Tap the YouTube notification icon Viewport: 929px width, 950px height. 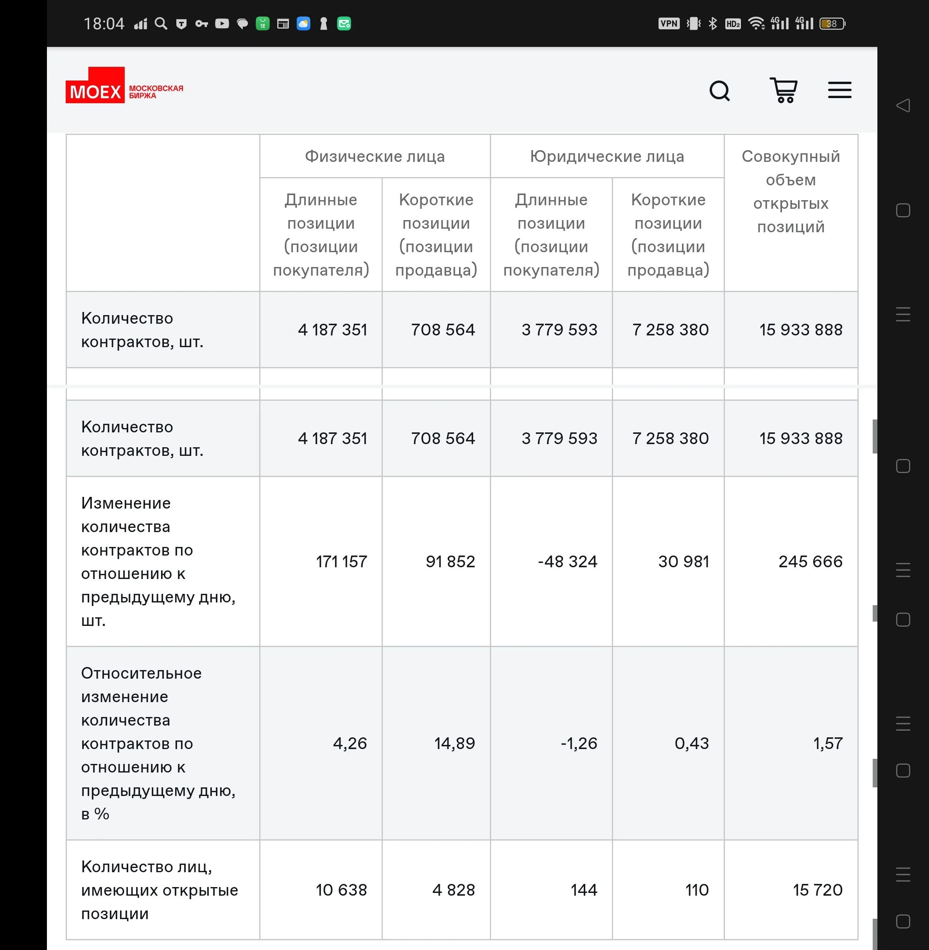tap(222, 23)
